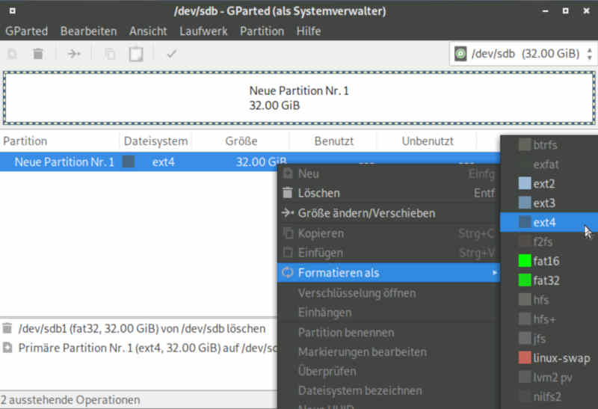Click the document icon beside Neu

click(288, 173)
